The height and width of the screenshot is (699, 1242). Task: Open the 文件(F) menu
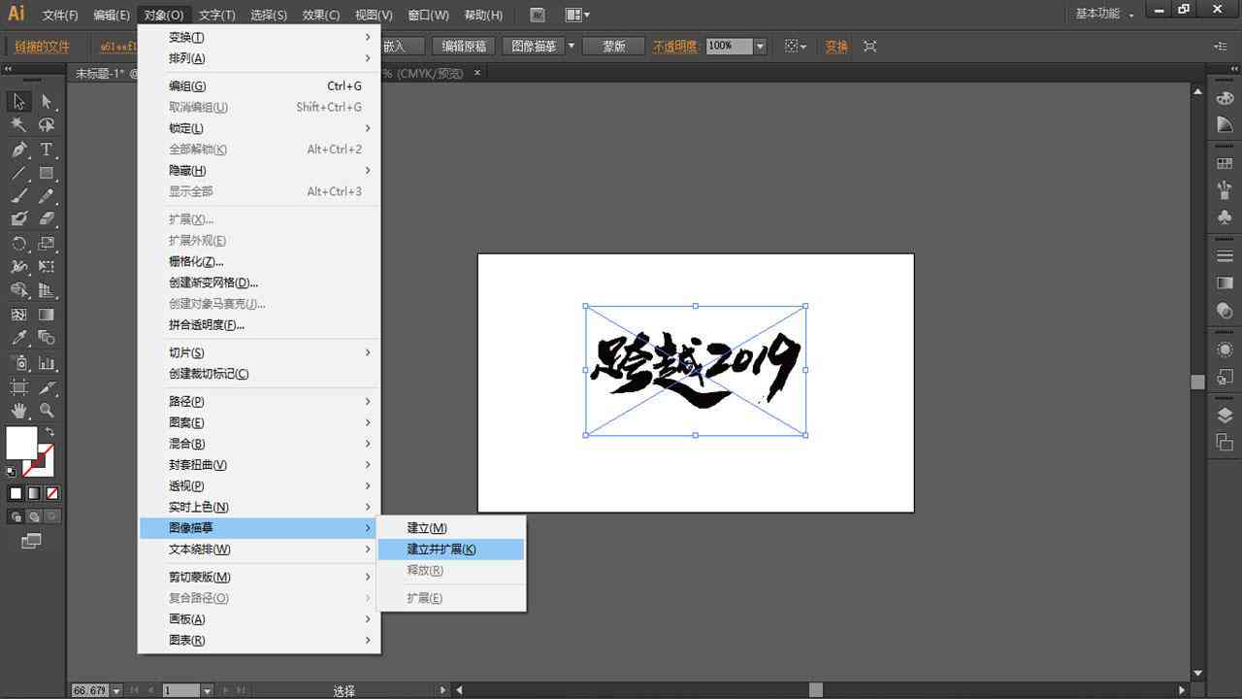point(60,15)
